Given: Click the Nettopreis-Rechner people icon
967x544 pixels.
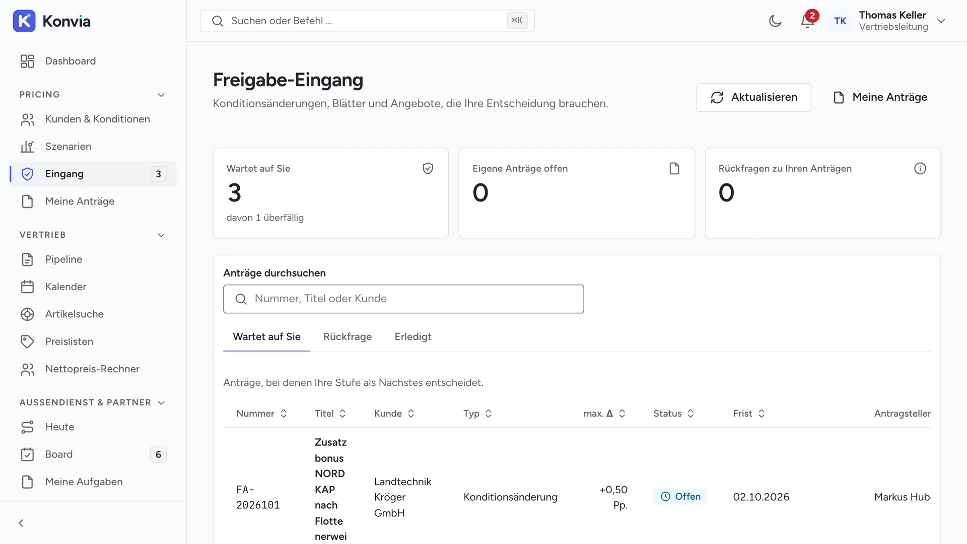Looking at the screenshot, I should tap(27, 369).
